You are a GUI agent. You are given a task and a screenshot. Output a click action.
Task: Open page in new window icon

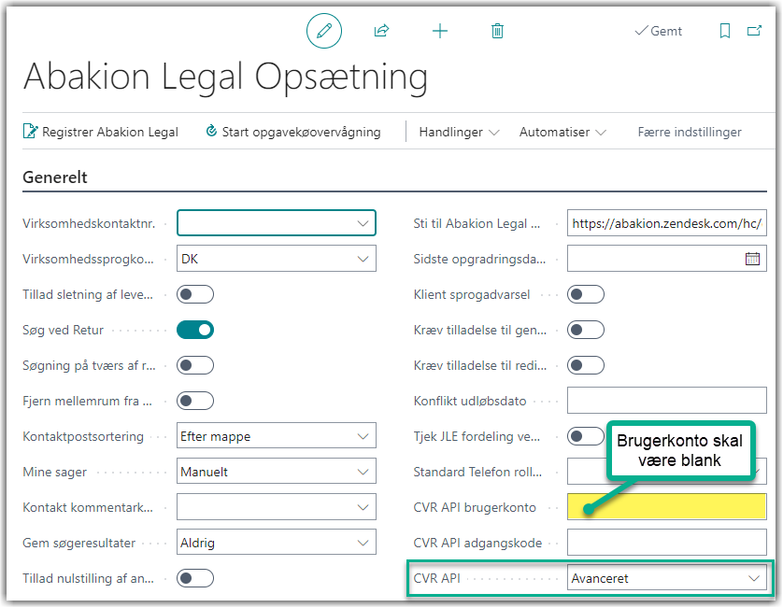click(x=754, y=31)
